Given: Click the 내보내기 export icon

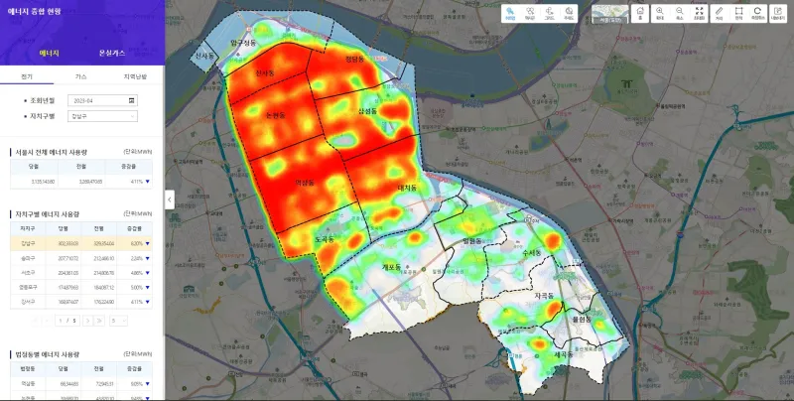Looking at the screenshot, I should [778, 12].
